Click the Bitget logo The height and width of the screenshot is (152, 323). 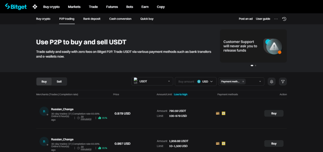click(16, 7)
